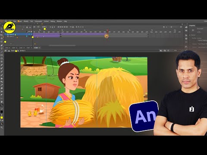
Task: Select the Layer_2 layer row
Action: pos(19,34)
